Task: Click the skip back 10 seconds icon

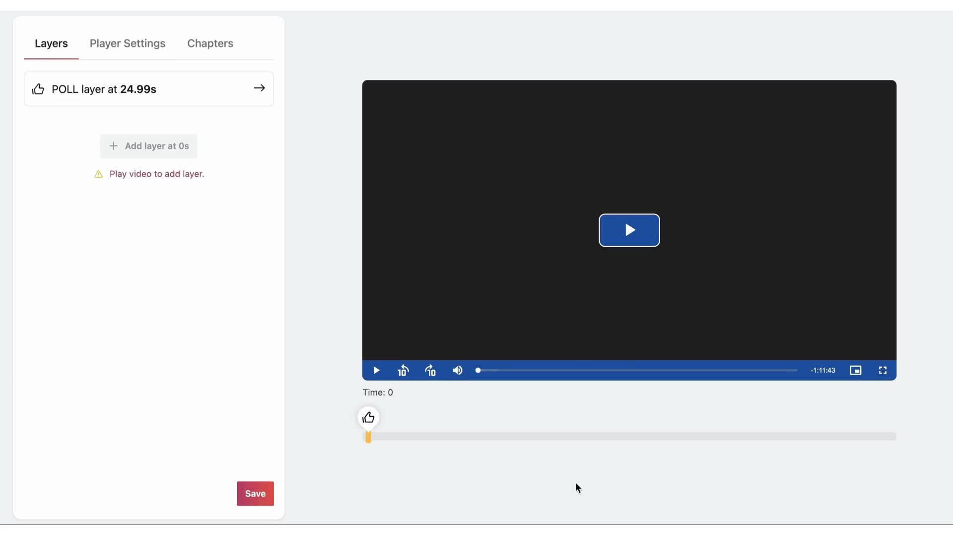Action: pyautogui.click(x=404, y=370)
